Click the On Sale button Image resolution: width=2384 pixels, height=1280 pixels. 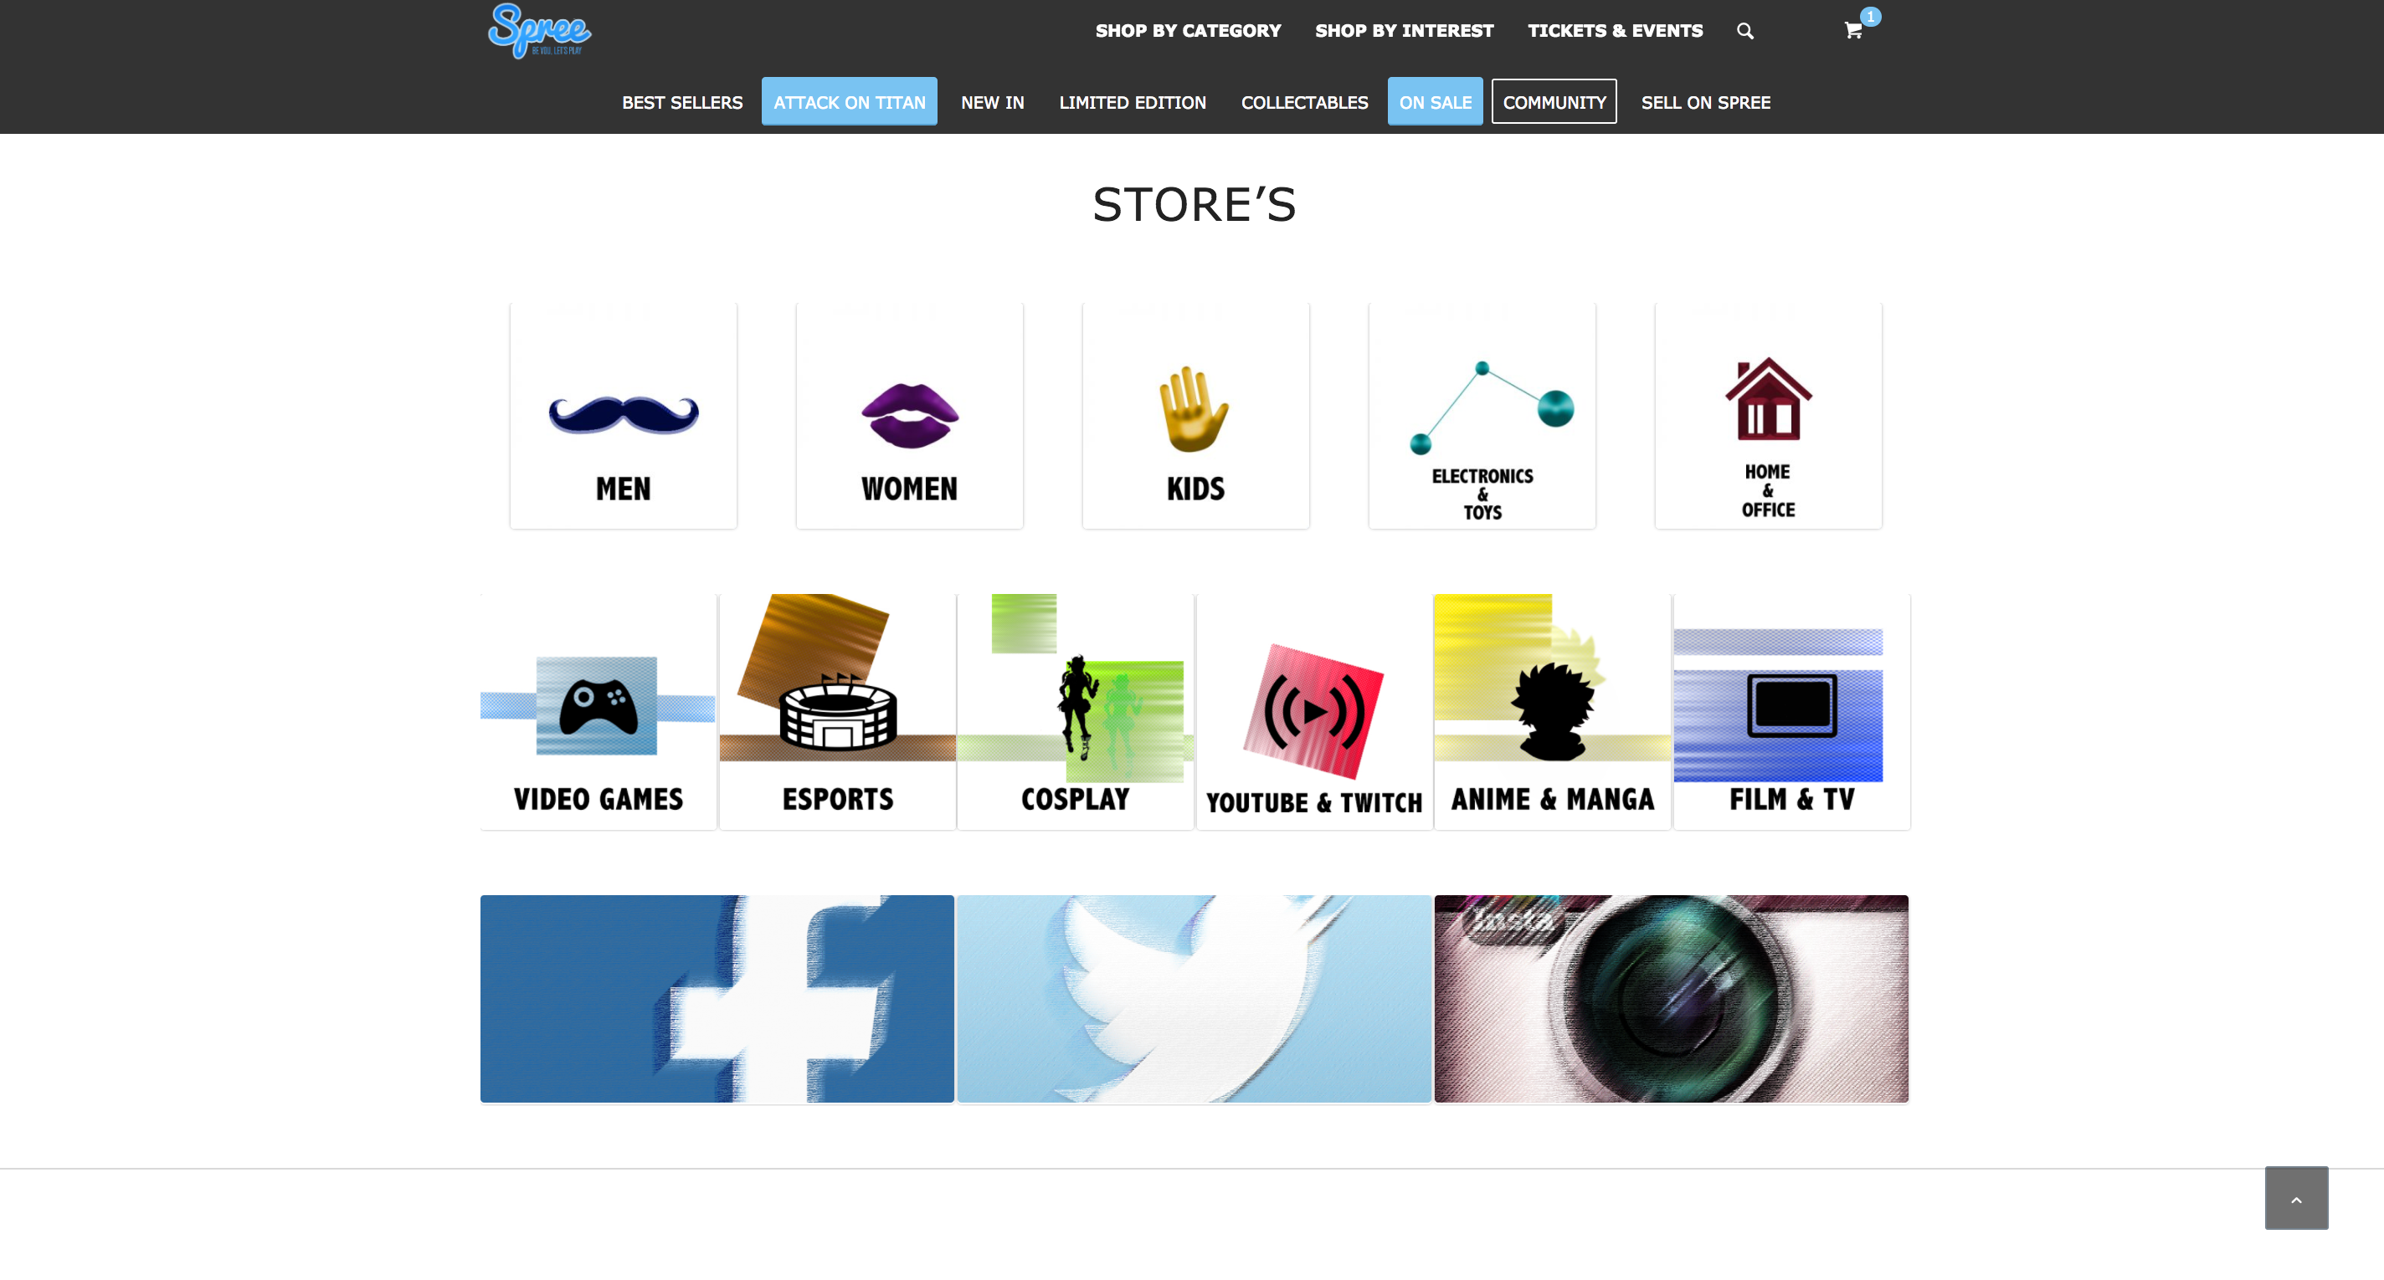pos(1436,102)
